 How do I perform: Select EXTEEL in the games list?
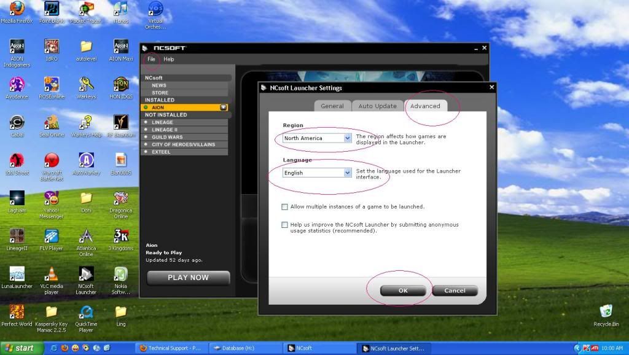click(184, 152)
